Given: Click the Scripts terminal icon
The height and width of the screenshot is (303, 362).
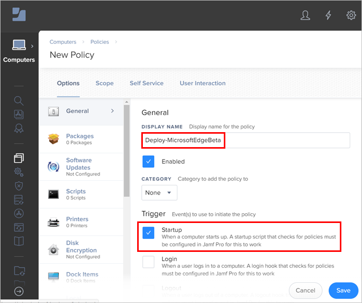Looking at the screenshot, I should click(x=53, y=194).
